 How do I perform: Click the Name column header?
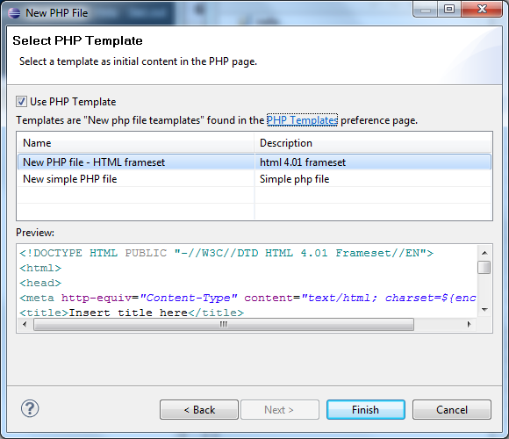pyautogui.click(x=136, y=143)
